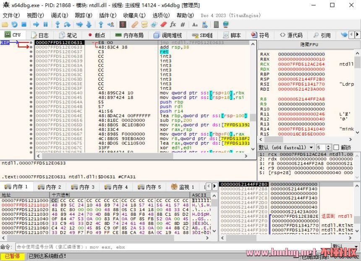
Task: Open Patches via the bandage icon
Action: point(135,25)
